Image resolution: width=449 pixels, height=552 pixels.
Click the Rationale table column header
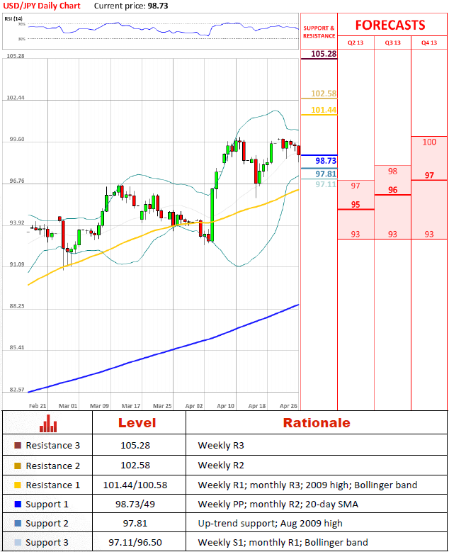tap(317, 423)
